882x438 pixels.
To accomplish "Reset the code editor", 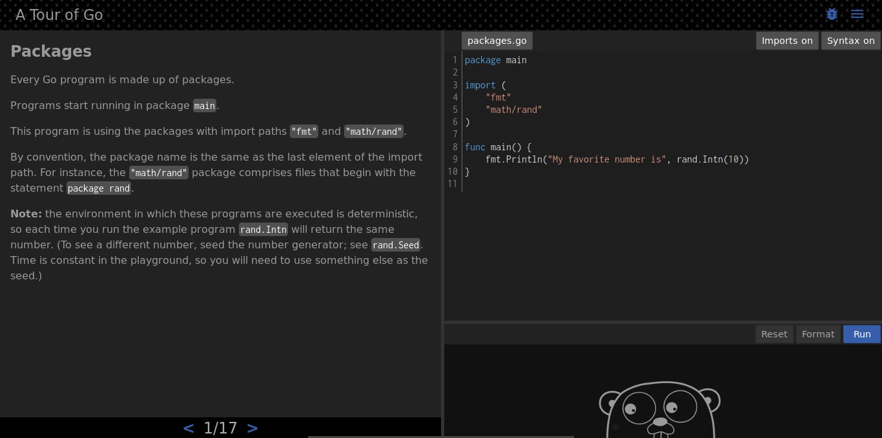I will click(774, 333).
